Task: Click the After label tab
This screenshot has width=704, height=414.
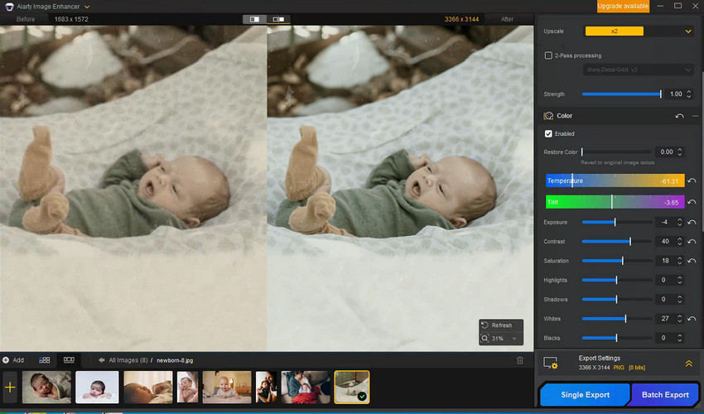Action: click(507, 19)
